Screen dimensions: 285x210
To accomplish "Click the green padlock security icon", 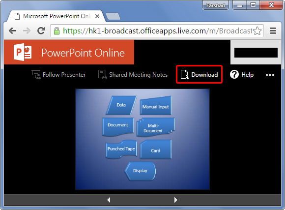I will [57, 31].
